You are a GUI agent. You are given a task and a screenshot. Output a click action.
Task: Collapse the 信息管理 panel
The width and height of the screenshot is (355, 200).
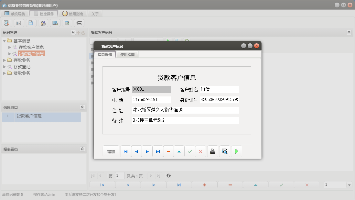[73, 32]
